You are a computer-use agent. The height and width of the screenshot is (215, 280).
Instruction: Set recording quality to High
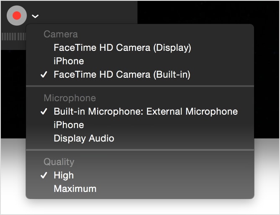(64, 176)
